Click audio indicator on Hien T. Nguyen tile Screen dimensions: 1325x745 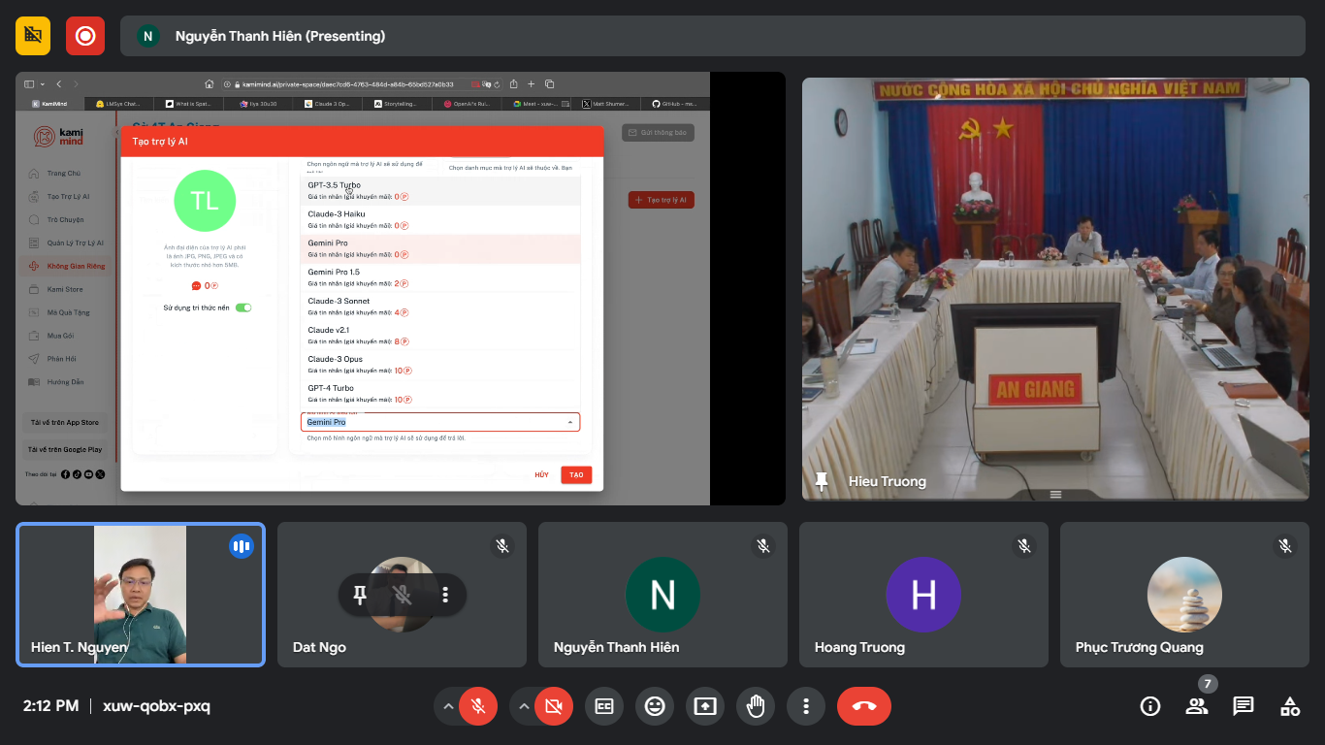pos(242,546)
